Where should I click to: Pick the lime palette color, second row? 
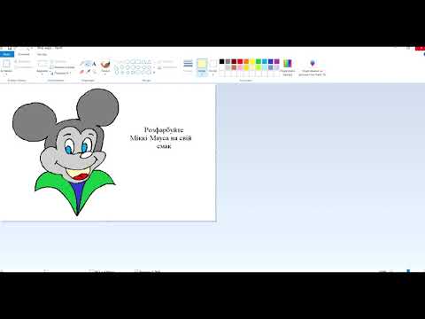(x=259, y=67)
